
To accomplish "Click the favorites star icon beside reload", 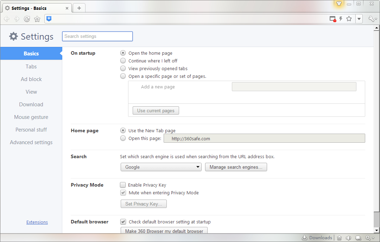I will [x=37, y=19].
